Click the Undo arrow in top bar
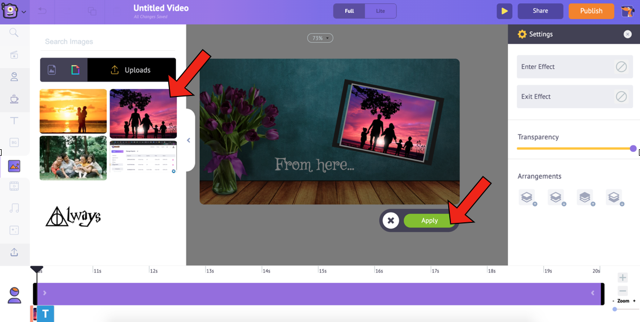The width and height of the screenshot is (640, 322). click(x=42, y=11)
